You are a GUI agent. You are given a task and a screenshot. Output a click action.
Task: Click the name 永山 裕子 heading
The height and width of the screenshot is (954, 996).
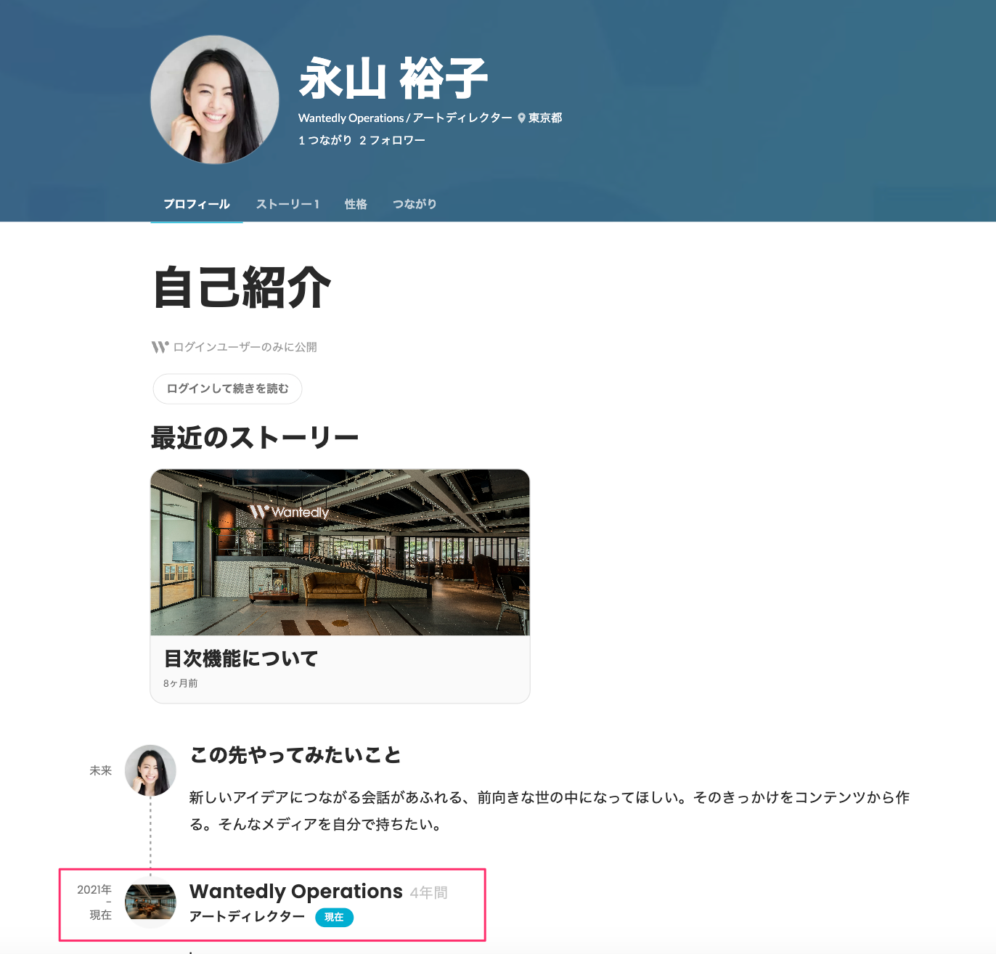393,78
